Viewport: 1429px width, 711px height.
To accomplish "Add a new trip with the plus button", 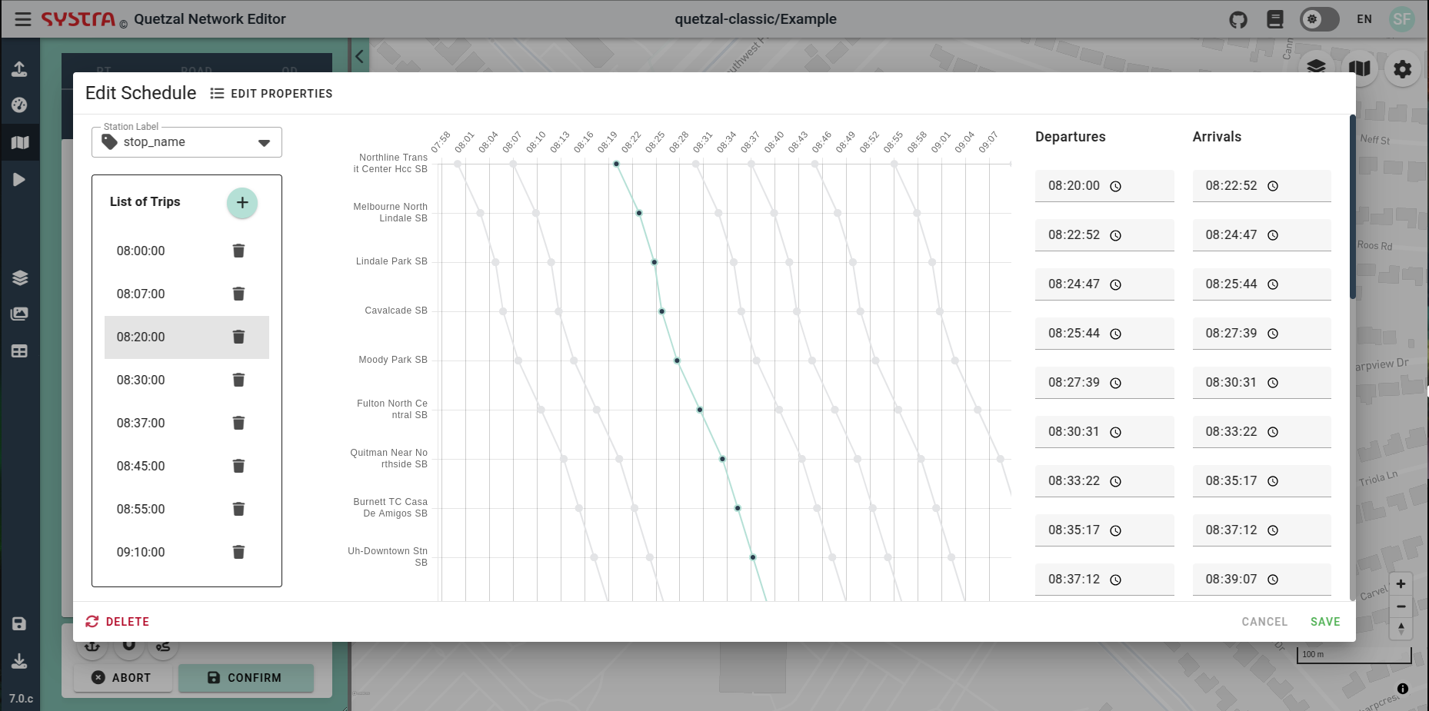I will point(242,203).
